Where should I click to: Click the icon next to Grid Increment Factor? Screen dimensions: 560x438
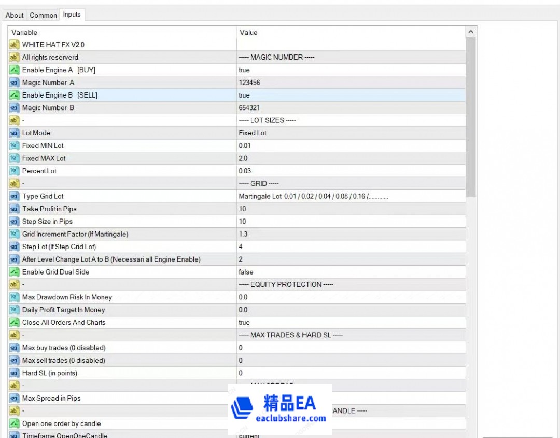click(x=14, y=235)
